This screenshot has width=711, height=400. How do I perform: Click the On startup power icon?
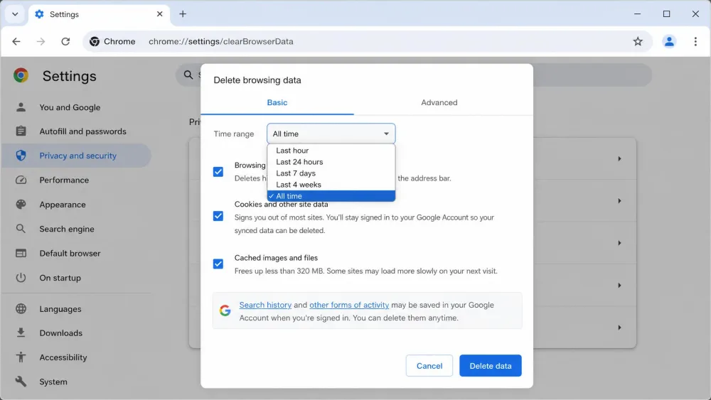coord(21,278)
